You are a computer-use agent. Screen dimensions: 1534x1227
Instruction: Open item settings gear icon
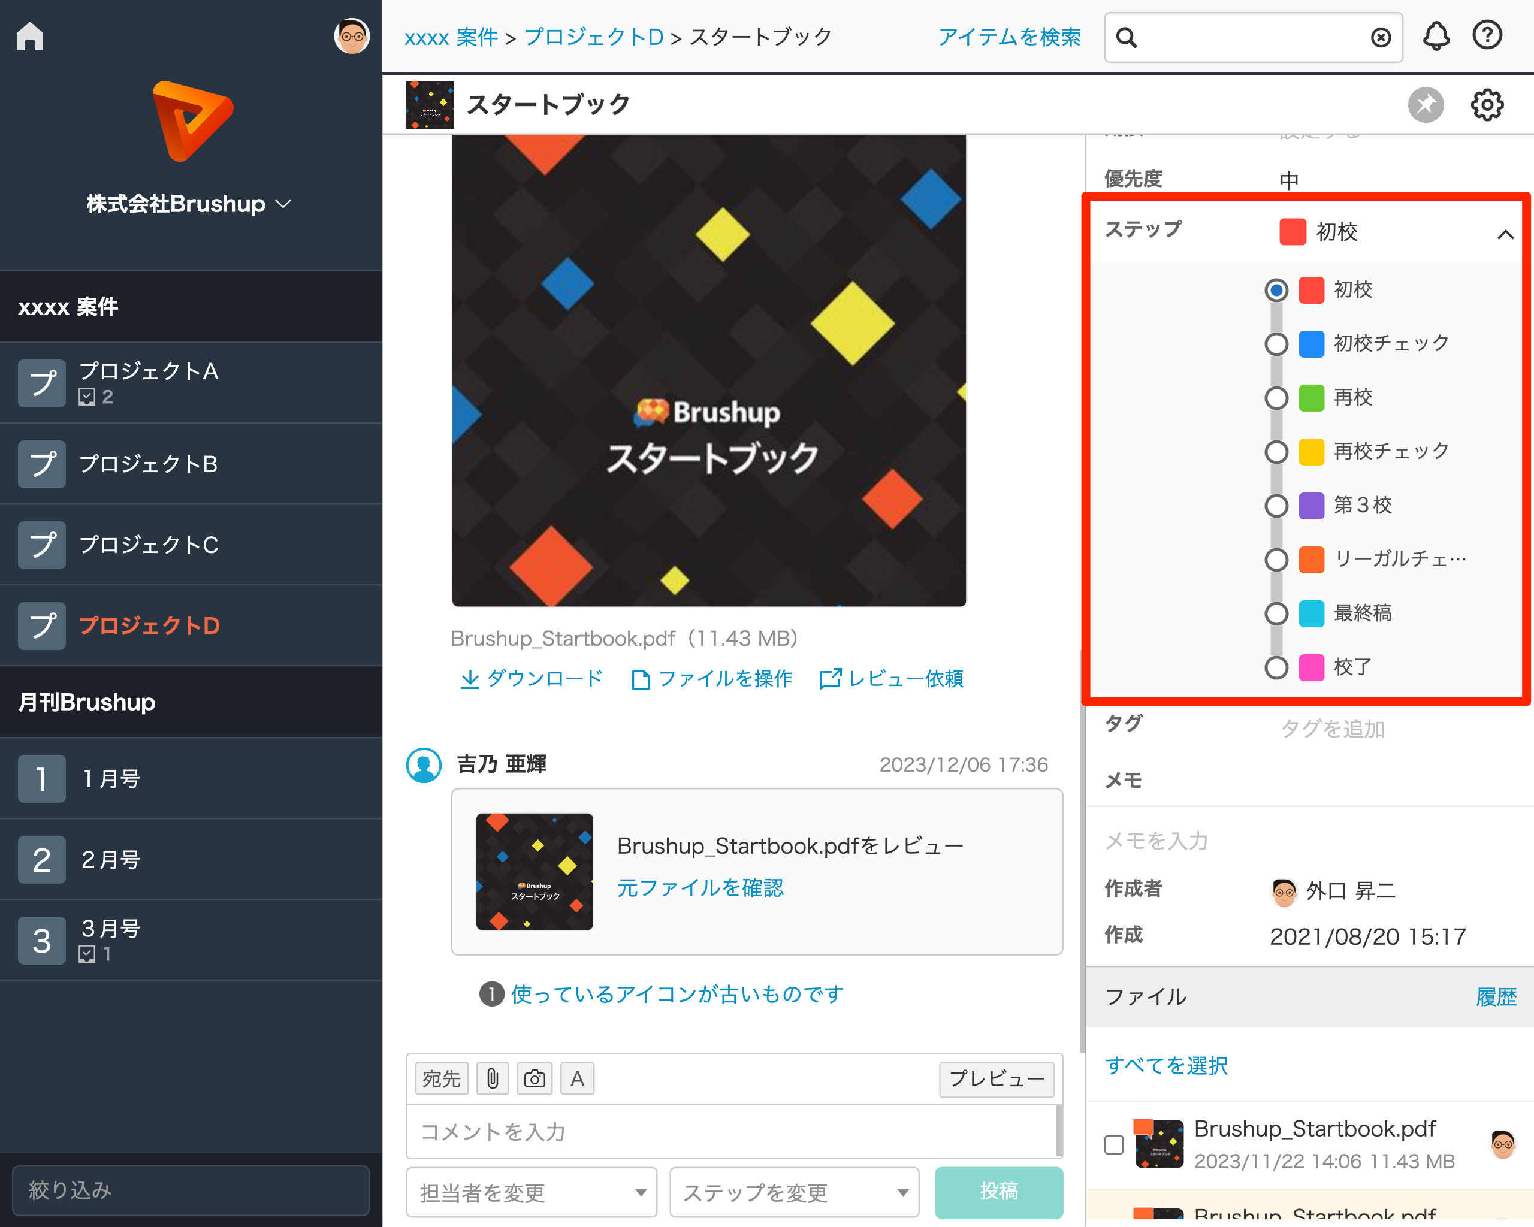pos(1487,105)
